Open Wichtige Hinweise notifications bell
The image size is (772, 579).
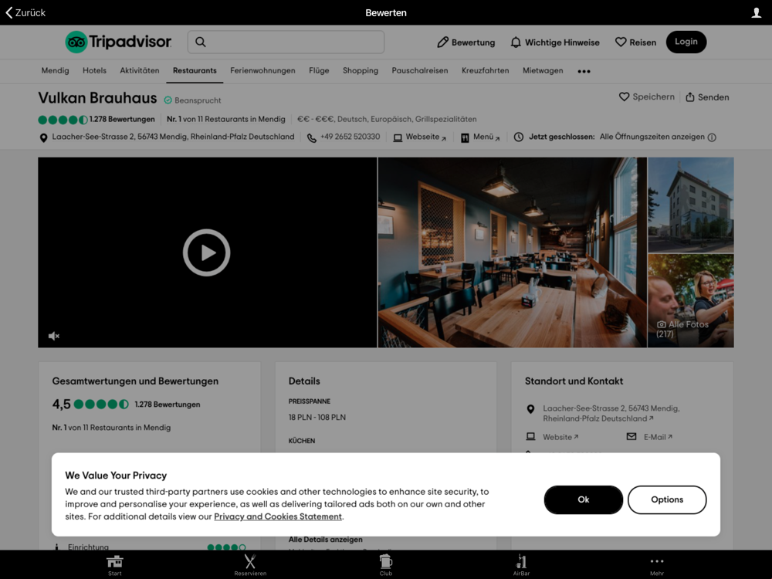coord(555,42)
